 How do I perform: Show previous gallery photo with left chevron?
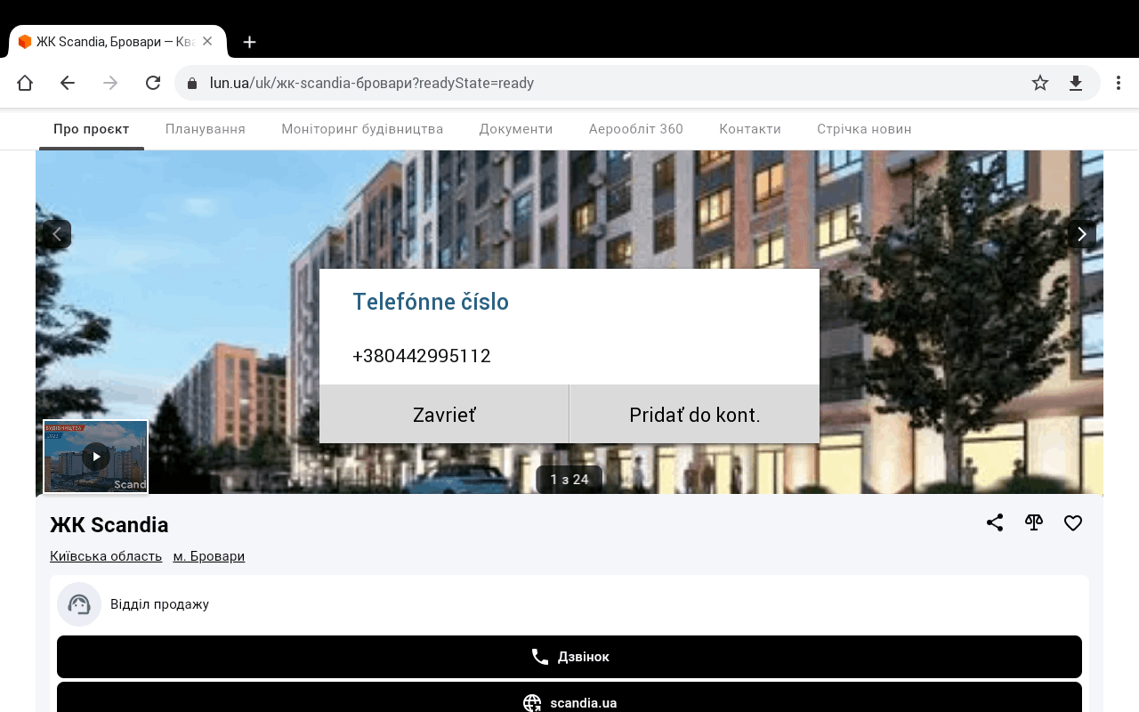pyautogui.click(x=57, y=234)
